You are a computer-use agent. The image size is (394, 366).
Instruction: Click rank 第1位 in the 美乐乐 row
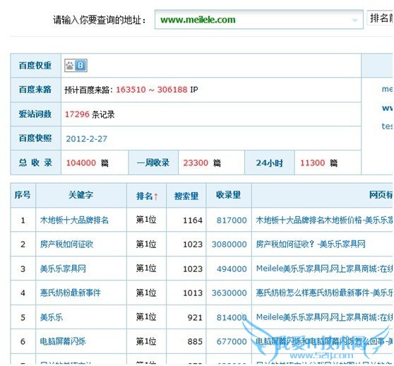tap(146, 317)
